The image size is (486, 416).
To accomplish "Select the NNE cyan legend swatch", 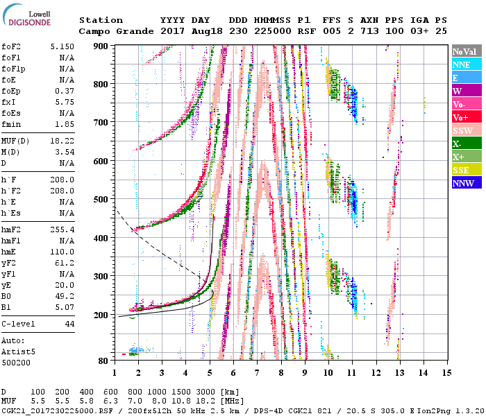I will [x=467, y=64].
